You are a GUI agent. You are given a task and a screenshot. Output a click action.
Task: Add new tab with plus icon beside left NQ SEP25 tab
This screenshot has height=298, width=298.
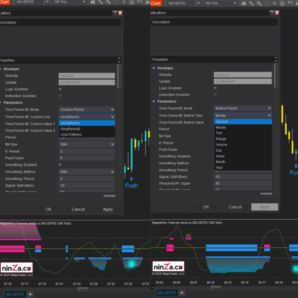coord(30,294)
